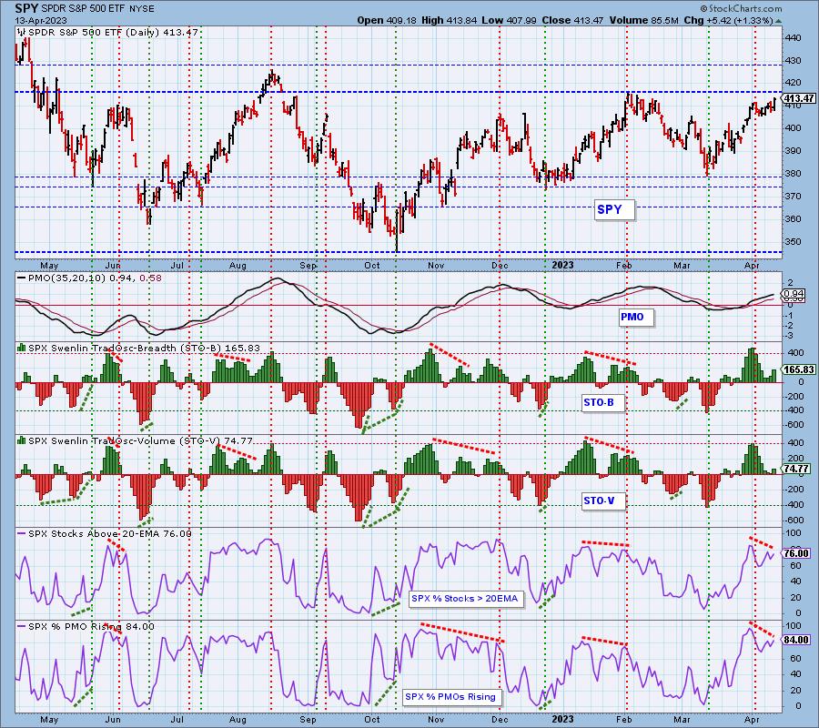Click the candlestick icon before SPDR S&P 500 ETF (Daily)
819x728 pixels.
click(x=21, y=33)
